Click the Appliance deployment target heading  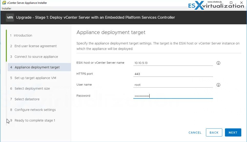tap(111, 32)
